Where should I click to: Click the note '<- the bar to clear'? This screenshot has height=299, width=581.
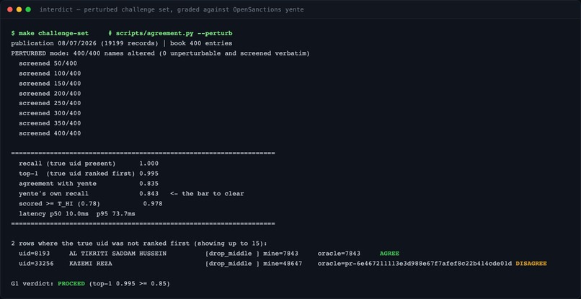pos(207,193)
